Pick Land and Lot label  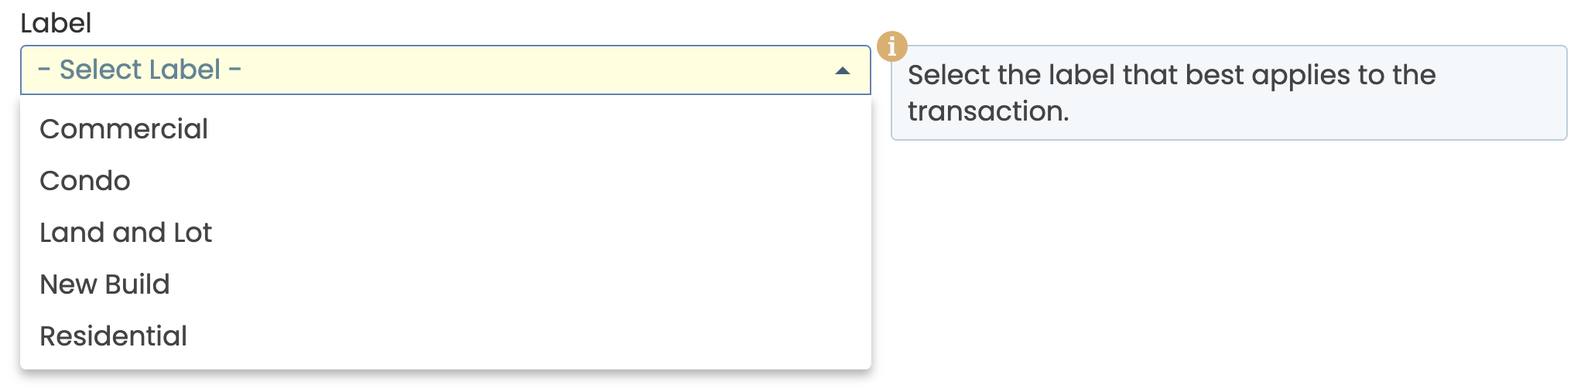click(125, 233)
